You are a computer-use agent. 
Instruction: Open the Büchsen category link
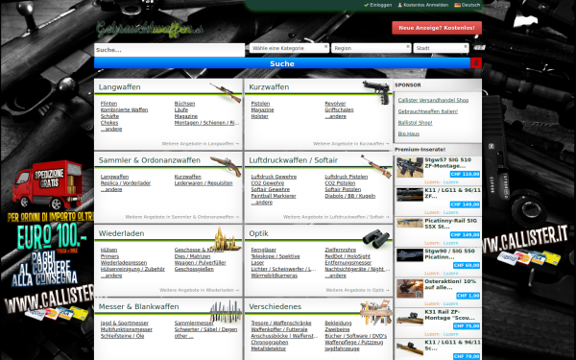coord(184,104)
